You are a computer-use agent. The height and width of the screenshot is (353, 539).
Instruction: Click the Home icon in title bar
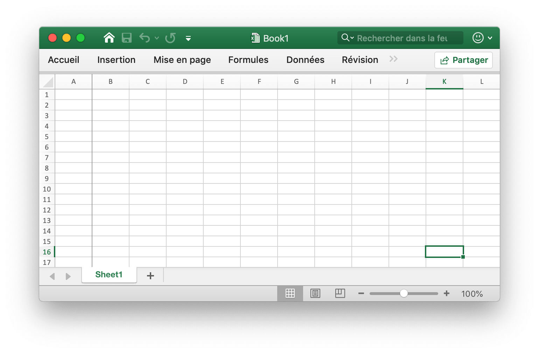109,38
